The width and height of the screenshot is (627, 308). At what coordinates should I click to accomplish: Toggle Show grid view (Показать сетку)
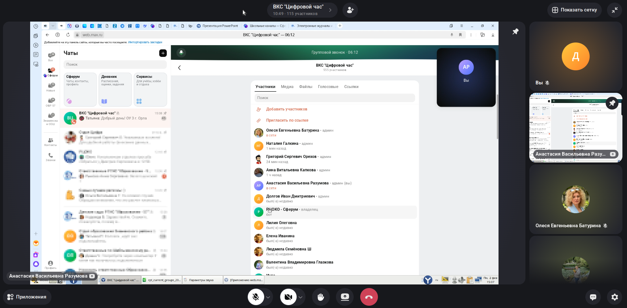(x=574, y=10)
